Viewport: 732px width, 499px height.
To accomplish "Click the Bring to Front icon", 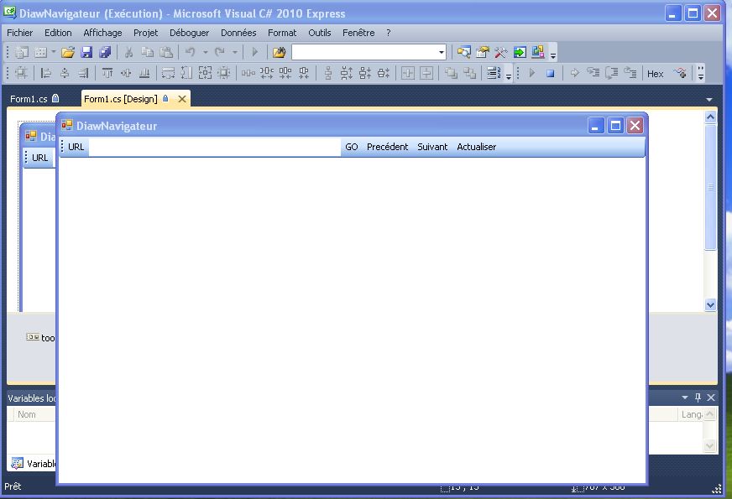I will click(451, 73).
